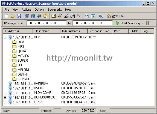Screen dimensions: 157x114
Task: Click the Open folder toolbar icon
Action: [13, 16]
